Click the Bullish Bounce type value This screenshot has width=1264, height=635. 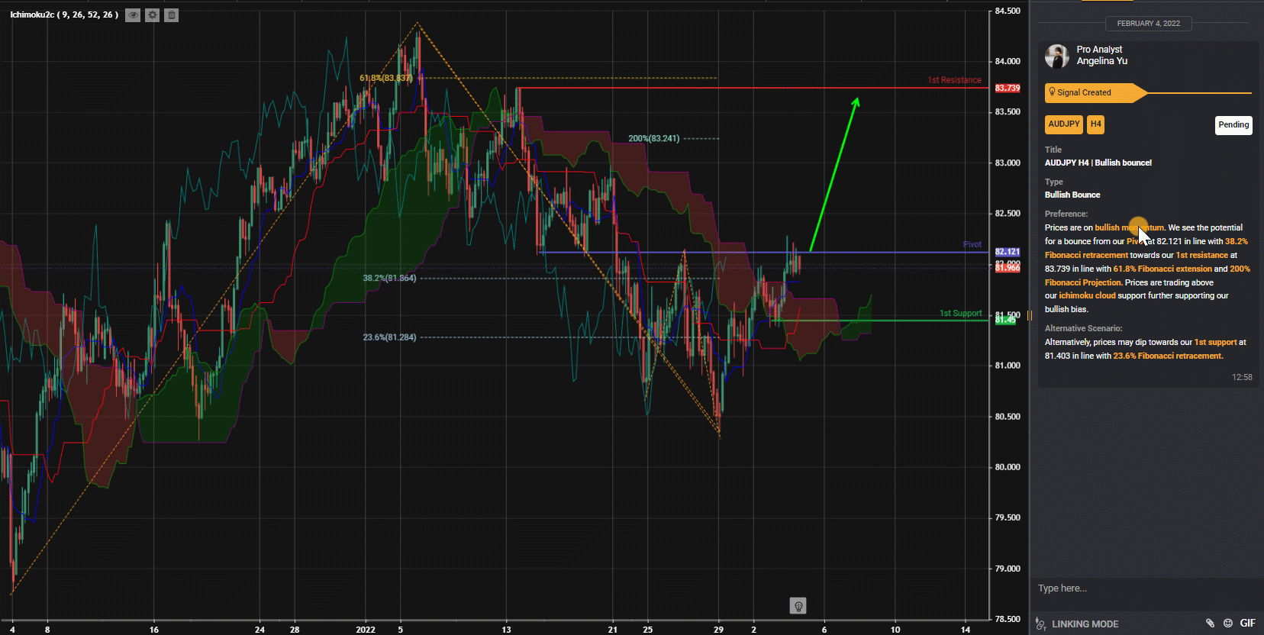1072,195
